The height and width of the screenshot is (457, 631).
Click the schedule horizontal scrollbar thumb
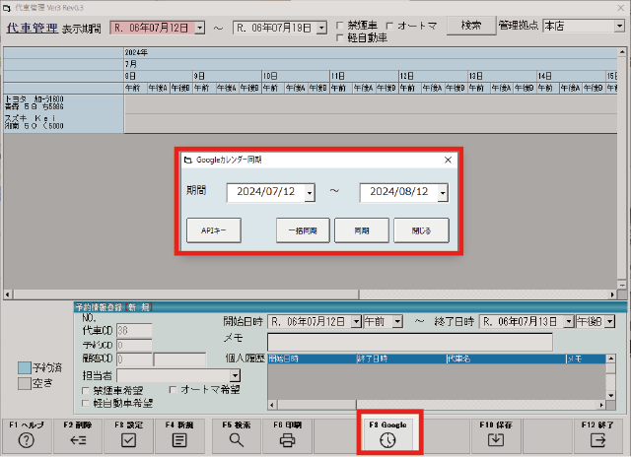pyautogui.click(x=186, y=294)
